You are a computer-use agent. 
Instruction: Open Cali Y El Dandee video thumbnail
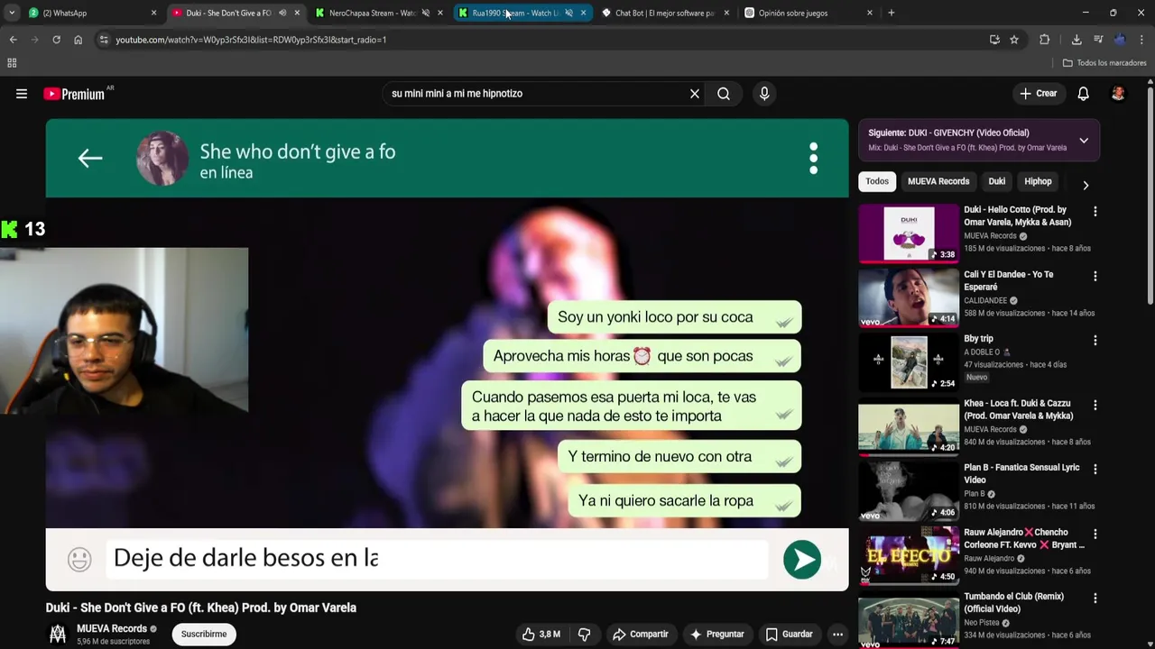pos(909,297)
